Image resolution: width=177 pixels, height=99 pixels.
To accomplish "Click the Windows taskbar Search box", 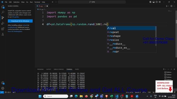I will tap(56, 96).
